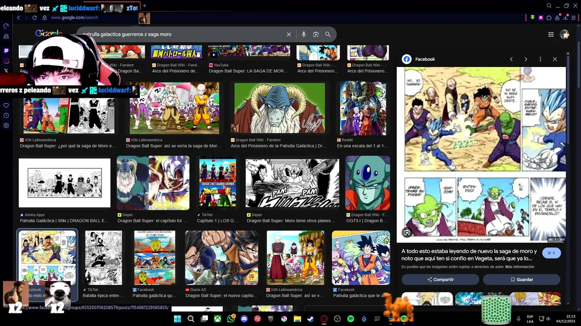Viewport: 581px width, 326px height.
Task: Click the Ir button to visit Facebook
Action: click(551, 253)
